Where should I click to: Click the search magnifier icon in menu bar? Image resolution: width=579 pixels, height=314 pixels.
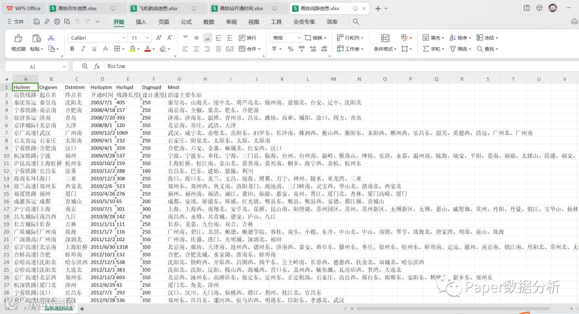pos(356,22)
